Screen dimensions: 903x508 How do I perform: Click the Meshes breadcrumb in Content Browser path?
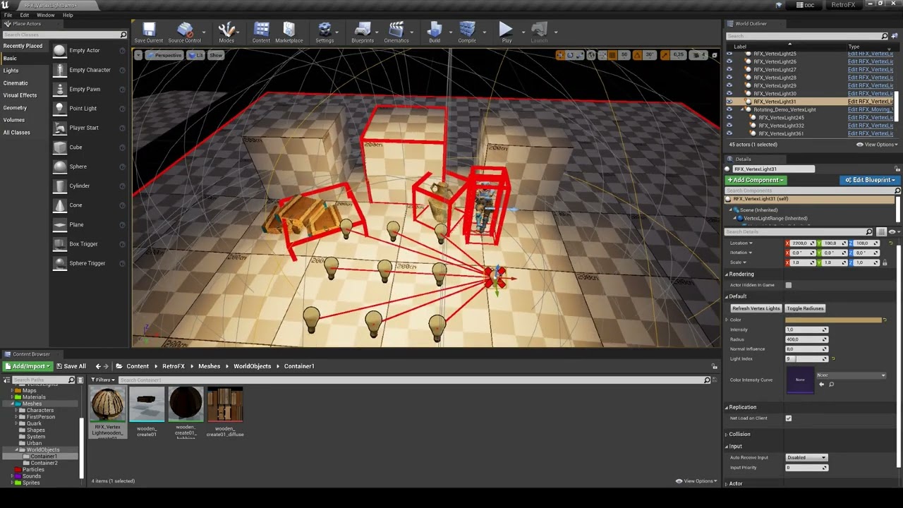pos(209,366)
